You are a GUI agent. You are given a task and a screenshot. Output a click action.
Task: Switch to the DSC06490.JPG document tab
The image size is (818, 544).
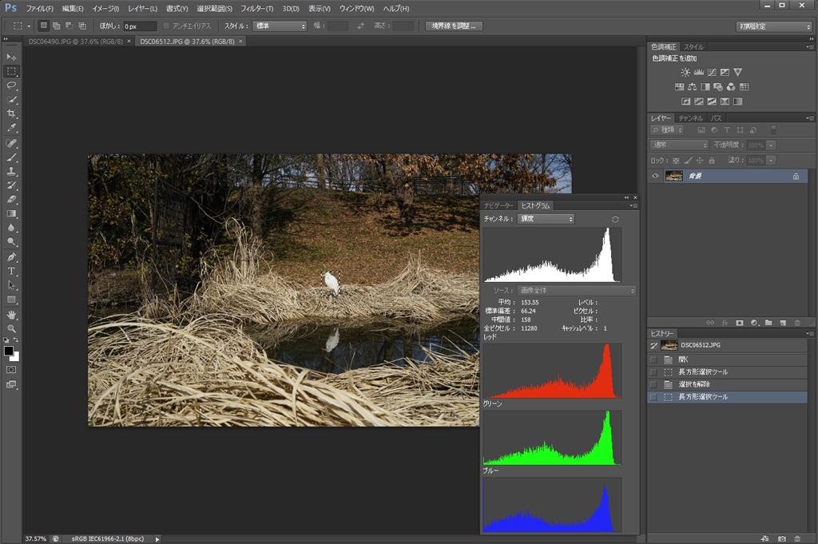click(76, 41)
